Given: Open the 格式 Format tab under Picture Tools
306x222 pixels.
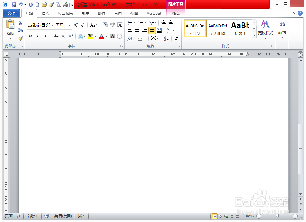Looking at the screenshot, I should pyautogui.click(x=176, y=13).
